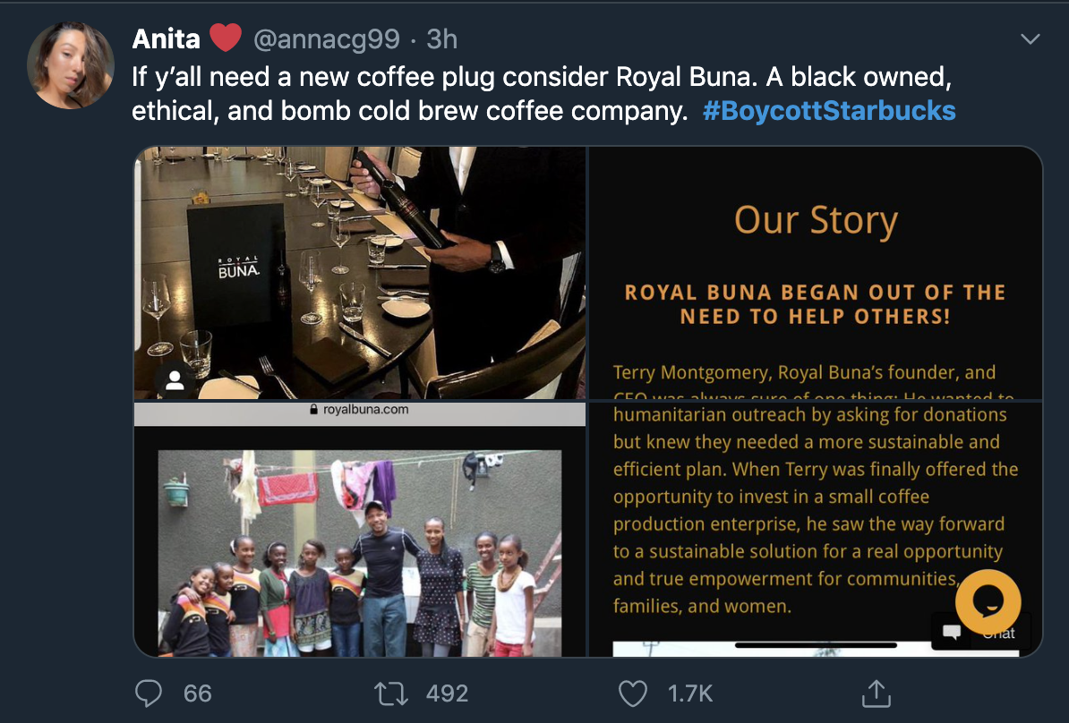Screen dimensions: 1069x723
Task: Open the #BoycottStarbucks hashtag
Action: (829, 111)
